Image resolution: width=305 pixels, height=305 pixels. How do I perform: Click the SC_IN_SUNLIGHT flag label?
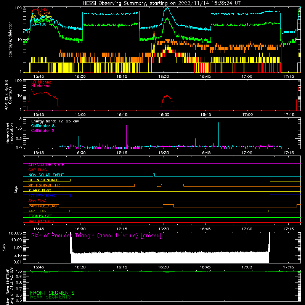(x=44, y=180)
